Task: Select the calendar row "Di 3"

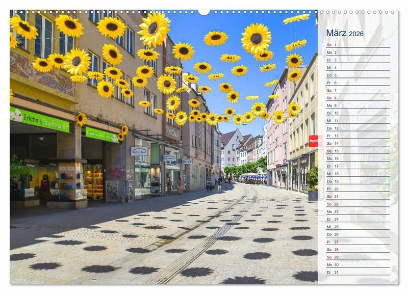Action: click(358, 60)
